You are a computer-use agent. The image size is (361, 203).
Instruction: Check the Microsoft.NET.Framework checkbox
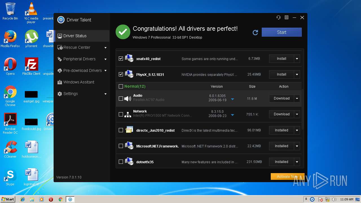point(121,146)
